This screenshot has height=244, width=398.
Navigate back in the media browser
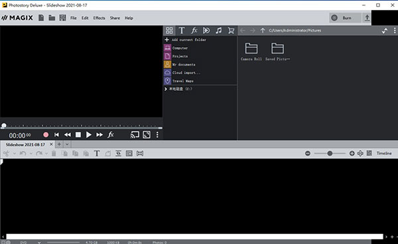click(243, 30)
